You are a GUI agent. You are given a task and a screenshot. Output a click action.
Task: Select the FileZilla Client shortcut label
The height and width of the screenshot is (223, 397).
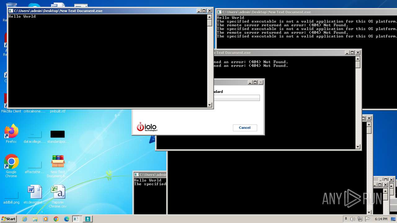11,111
